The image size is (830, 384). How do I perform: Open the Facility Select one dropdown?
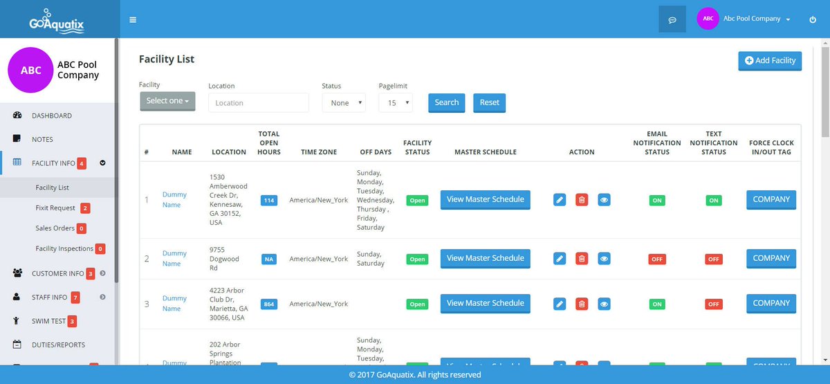click(167, 101)
